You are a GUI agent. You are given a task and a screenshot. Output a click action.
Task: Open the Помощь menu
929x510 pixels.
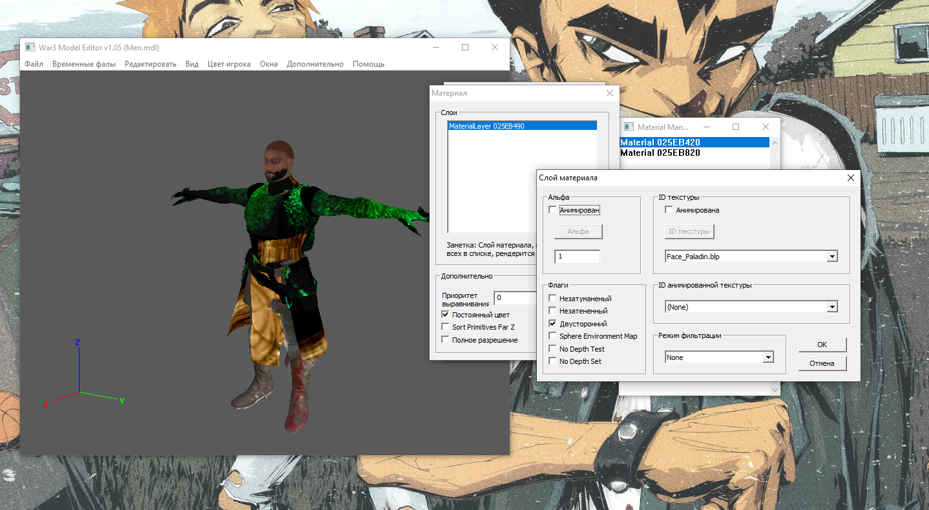pyautogui.click(x=368, y=64)
